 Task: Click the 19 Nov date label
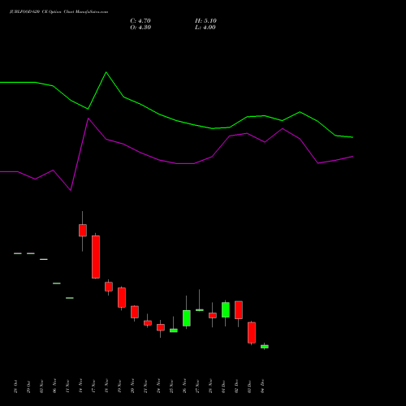point(119,387)
